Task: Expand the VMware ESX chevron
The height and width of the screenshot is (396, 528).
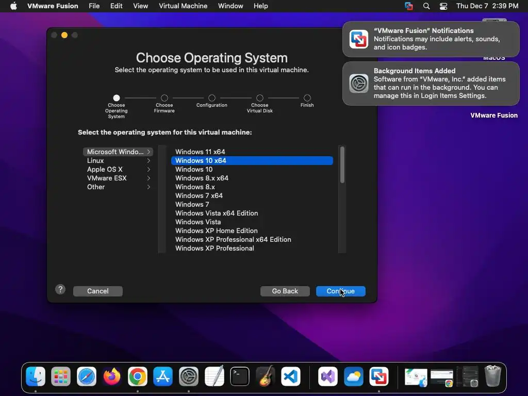Action: [x=148, y=178]
